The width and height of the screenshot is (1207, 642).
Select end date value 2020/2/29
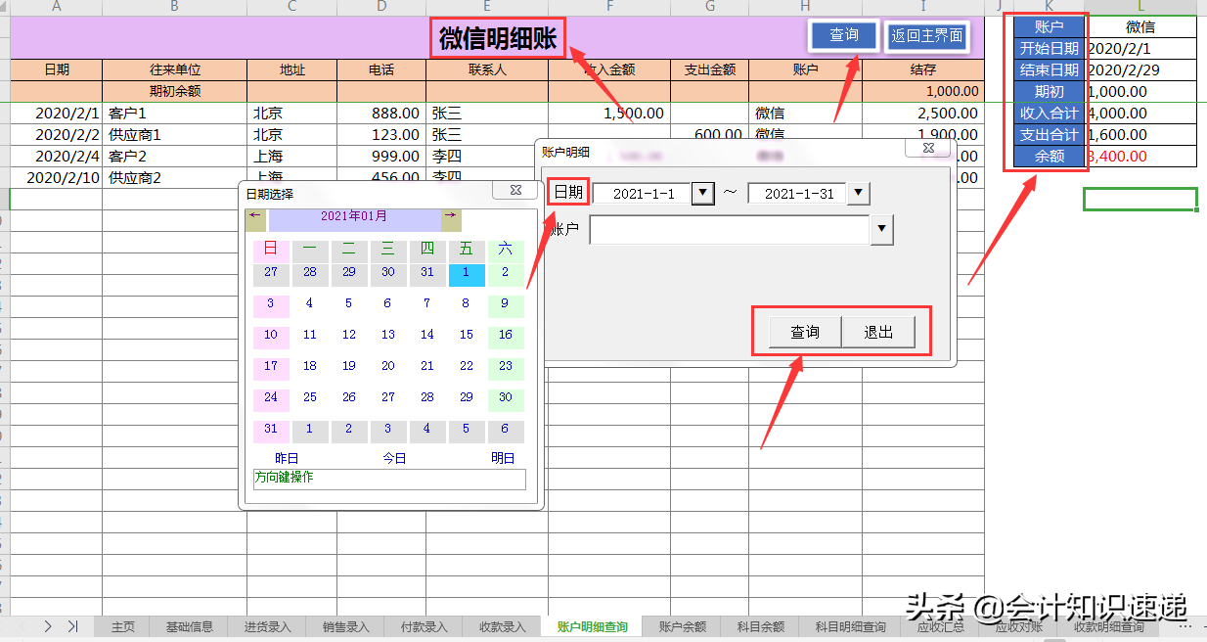tap(1140, 70)
